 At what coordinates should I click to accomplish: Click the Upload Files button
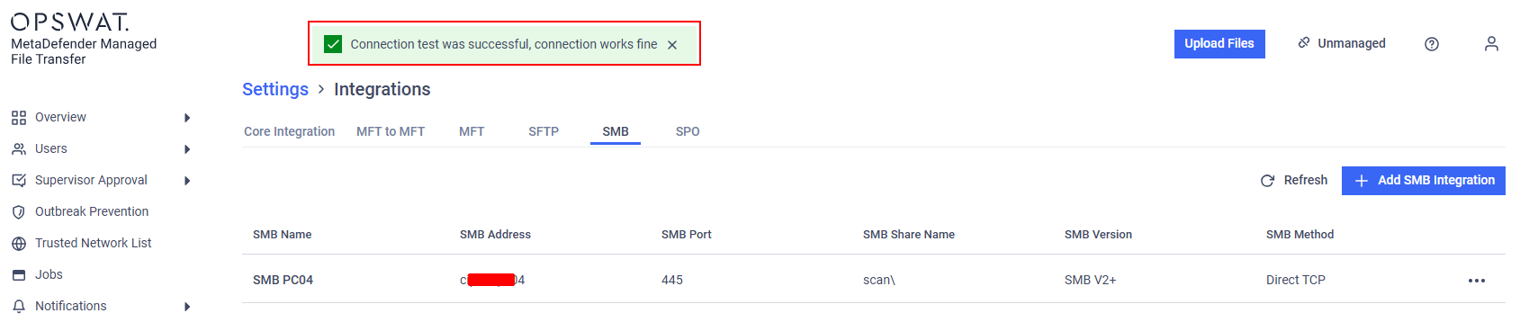pyautogui.click(x=1219, y=44)
